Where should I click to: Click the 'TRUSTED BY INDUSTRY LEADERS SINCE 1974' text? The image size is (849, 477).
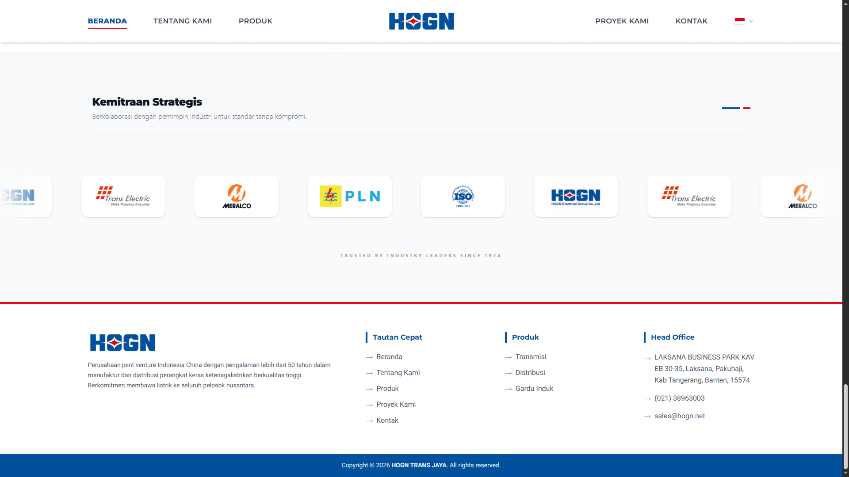pos(421,256)
